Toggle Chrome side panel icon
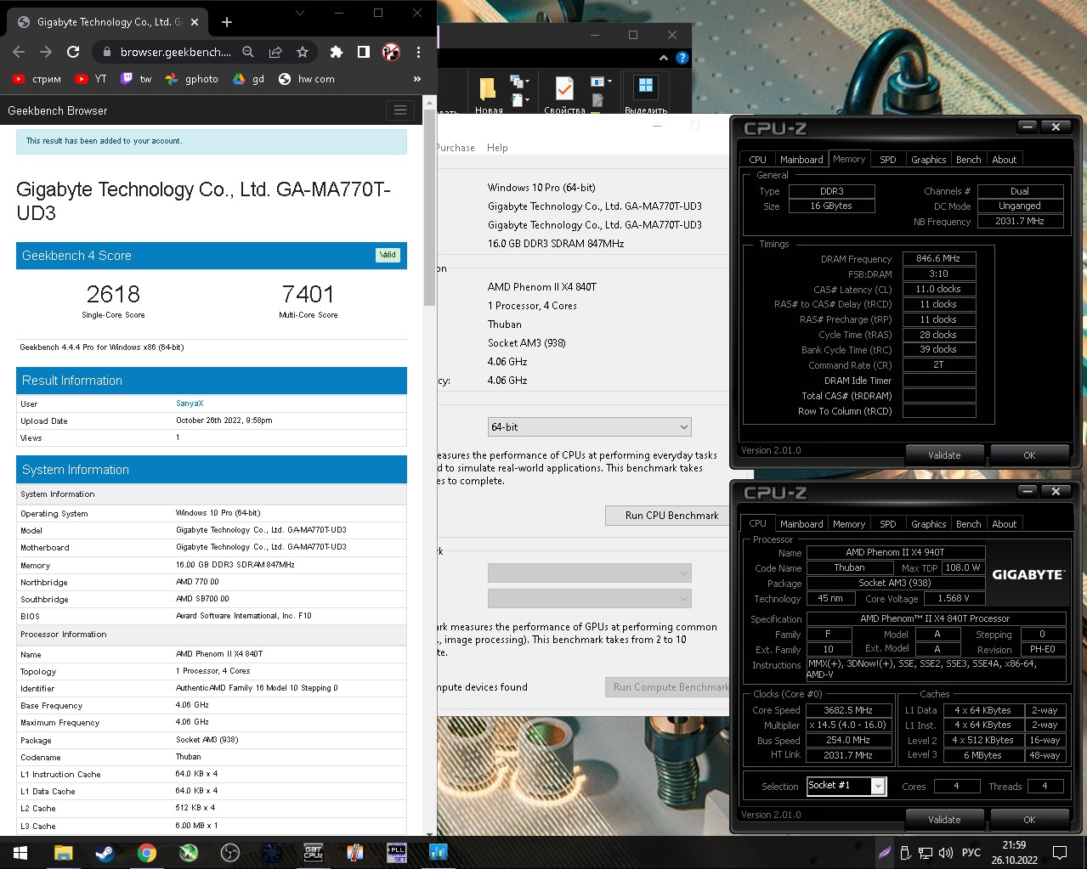This screenshot has width=1087, height=869. point(364,52)
